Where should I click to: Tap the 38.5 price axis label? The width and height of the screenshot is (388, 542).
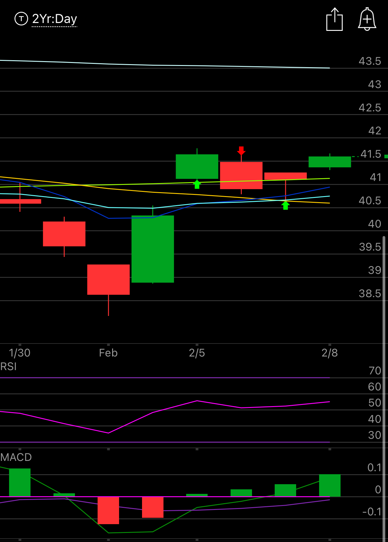tap(370, 294)
